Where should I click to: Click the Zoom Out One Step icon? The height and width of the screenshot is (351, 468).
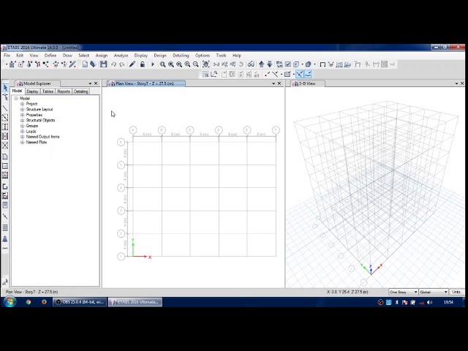(196, 64)
